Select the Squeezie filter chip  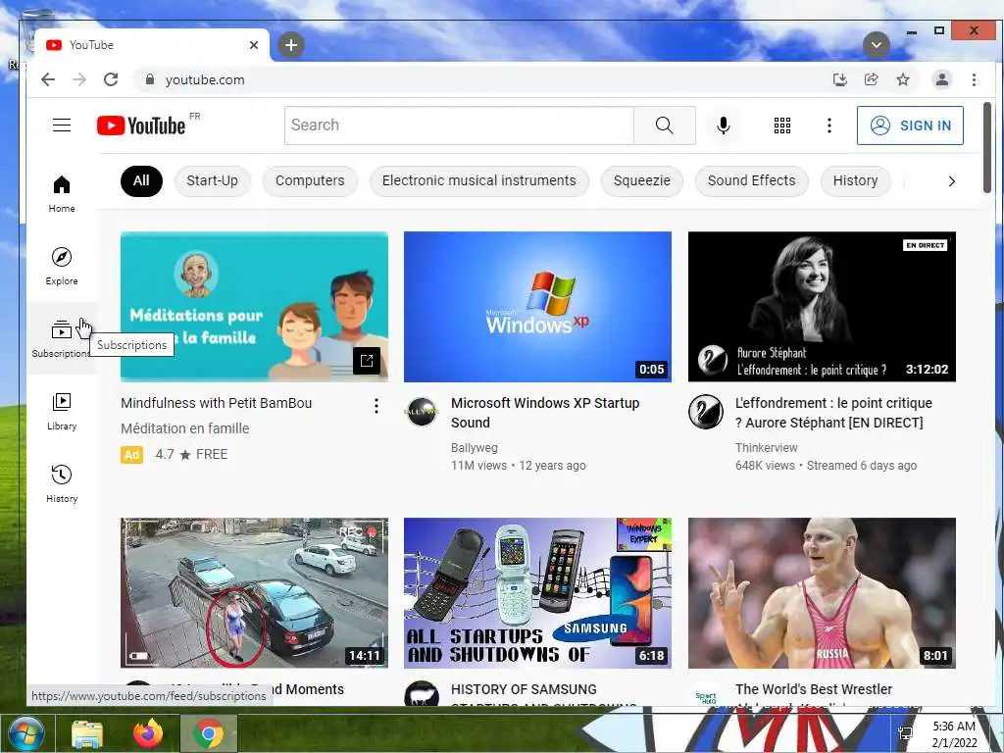point(641,180)
